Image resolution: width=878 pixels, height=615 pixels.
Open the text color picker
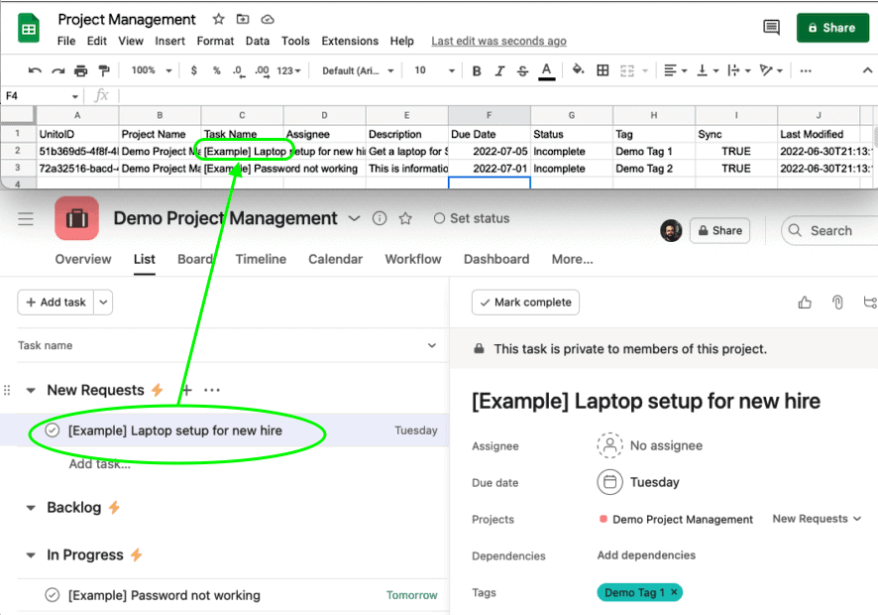pos(546,71)
